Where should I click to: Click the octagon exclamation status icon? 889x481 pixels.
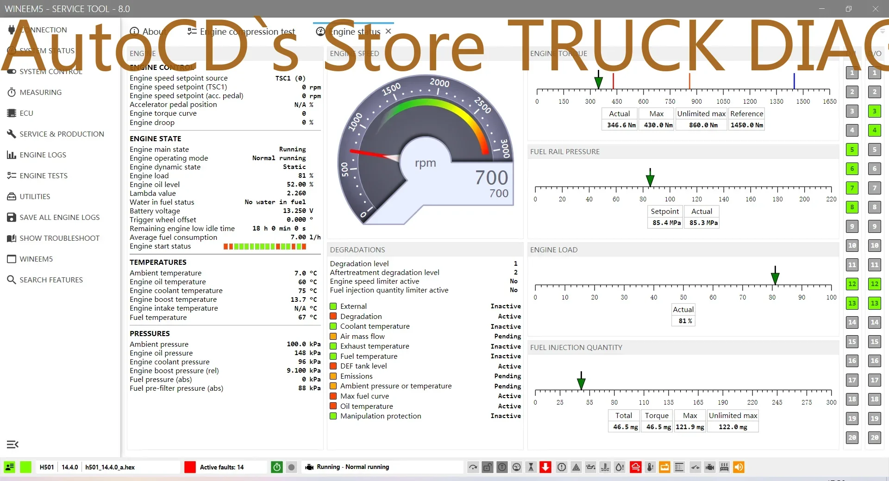pos(561,467)
